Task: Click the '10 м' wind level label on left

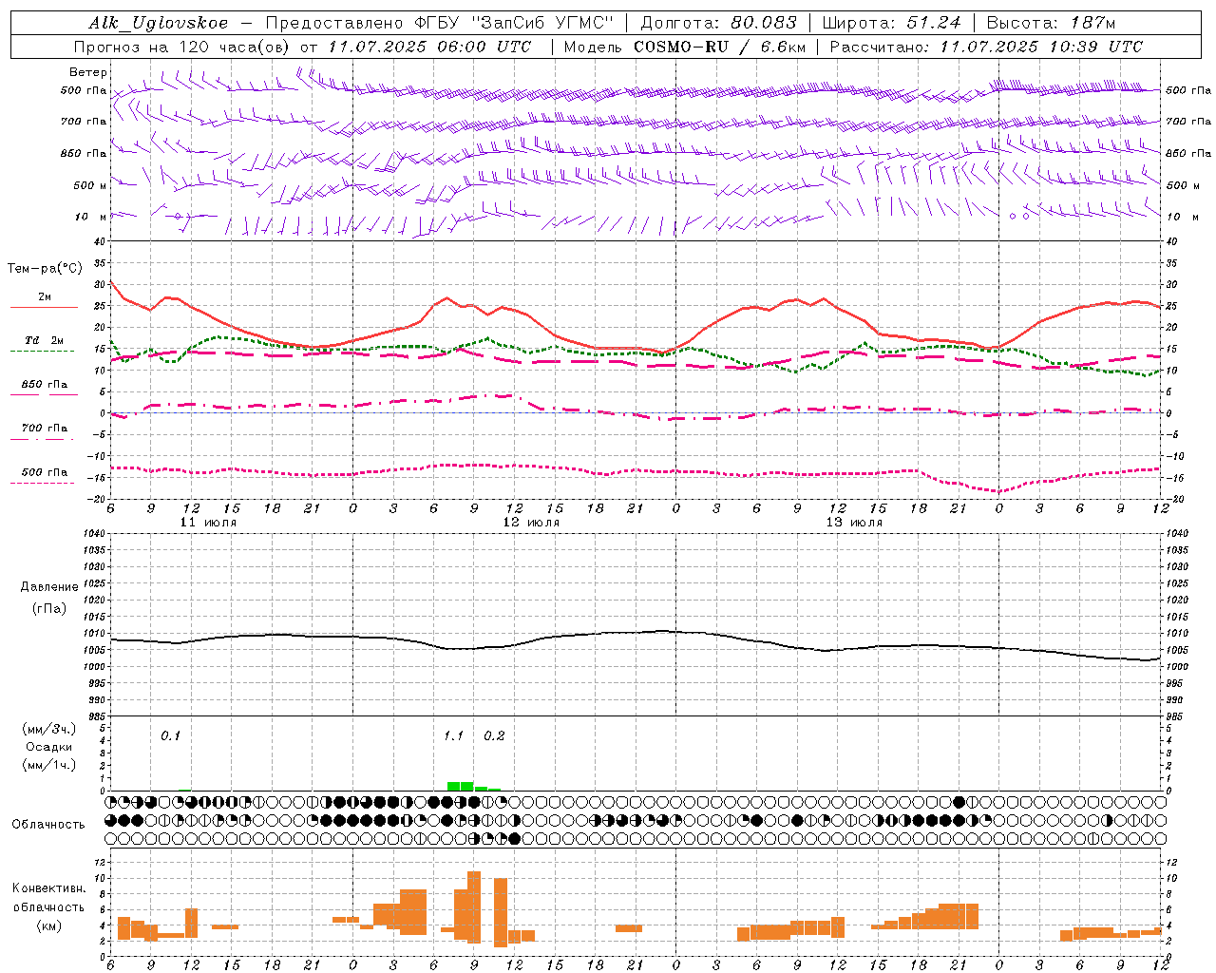Action: (90, 217)
